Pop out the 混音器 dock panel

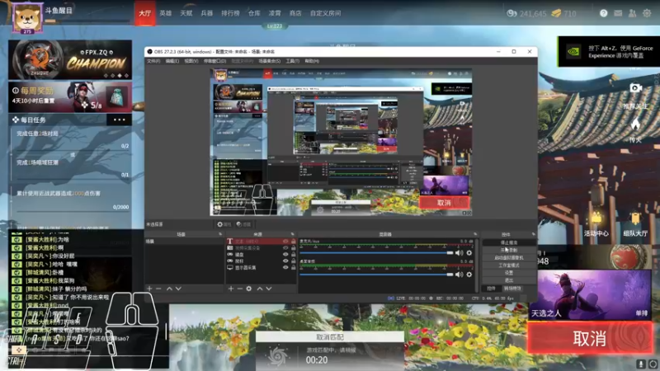point(475,234)
